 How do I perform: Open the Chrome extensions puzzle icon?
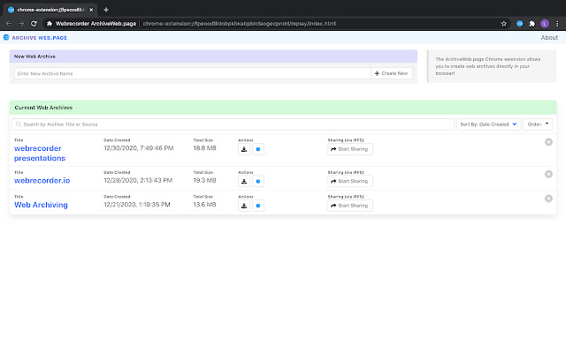tap(532, 23)
